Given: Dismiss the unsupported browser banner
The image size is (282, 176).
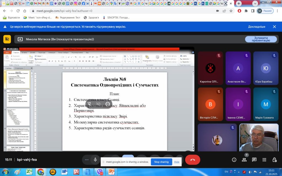Looking at the screenshot, I should click(274, 27).
